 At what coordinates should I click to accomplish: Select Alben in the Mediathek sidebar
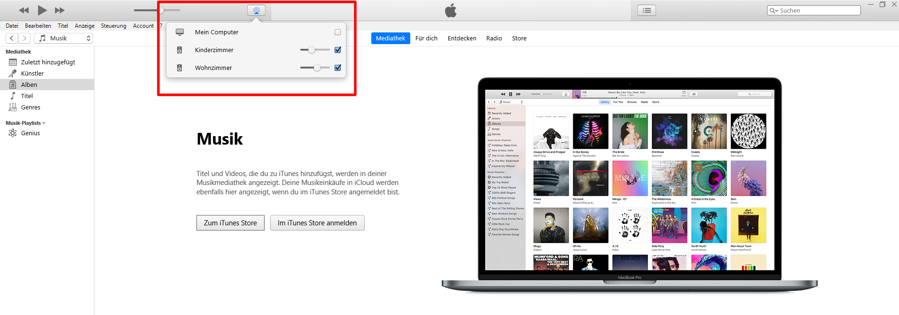click(x=47, y=85)
